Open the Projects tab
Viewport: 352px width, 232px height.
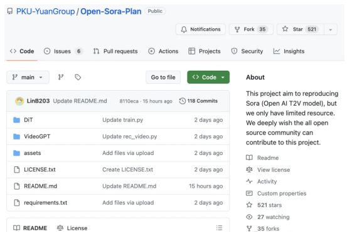[205, 51]
